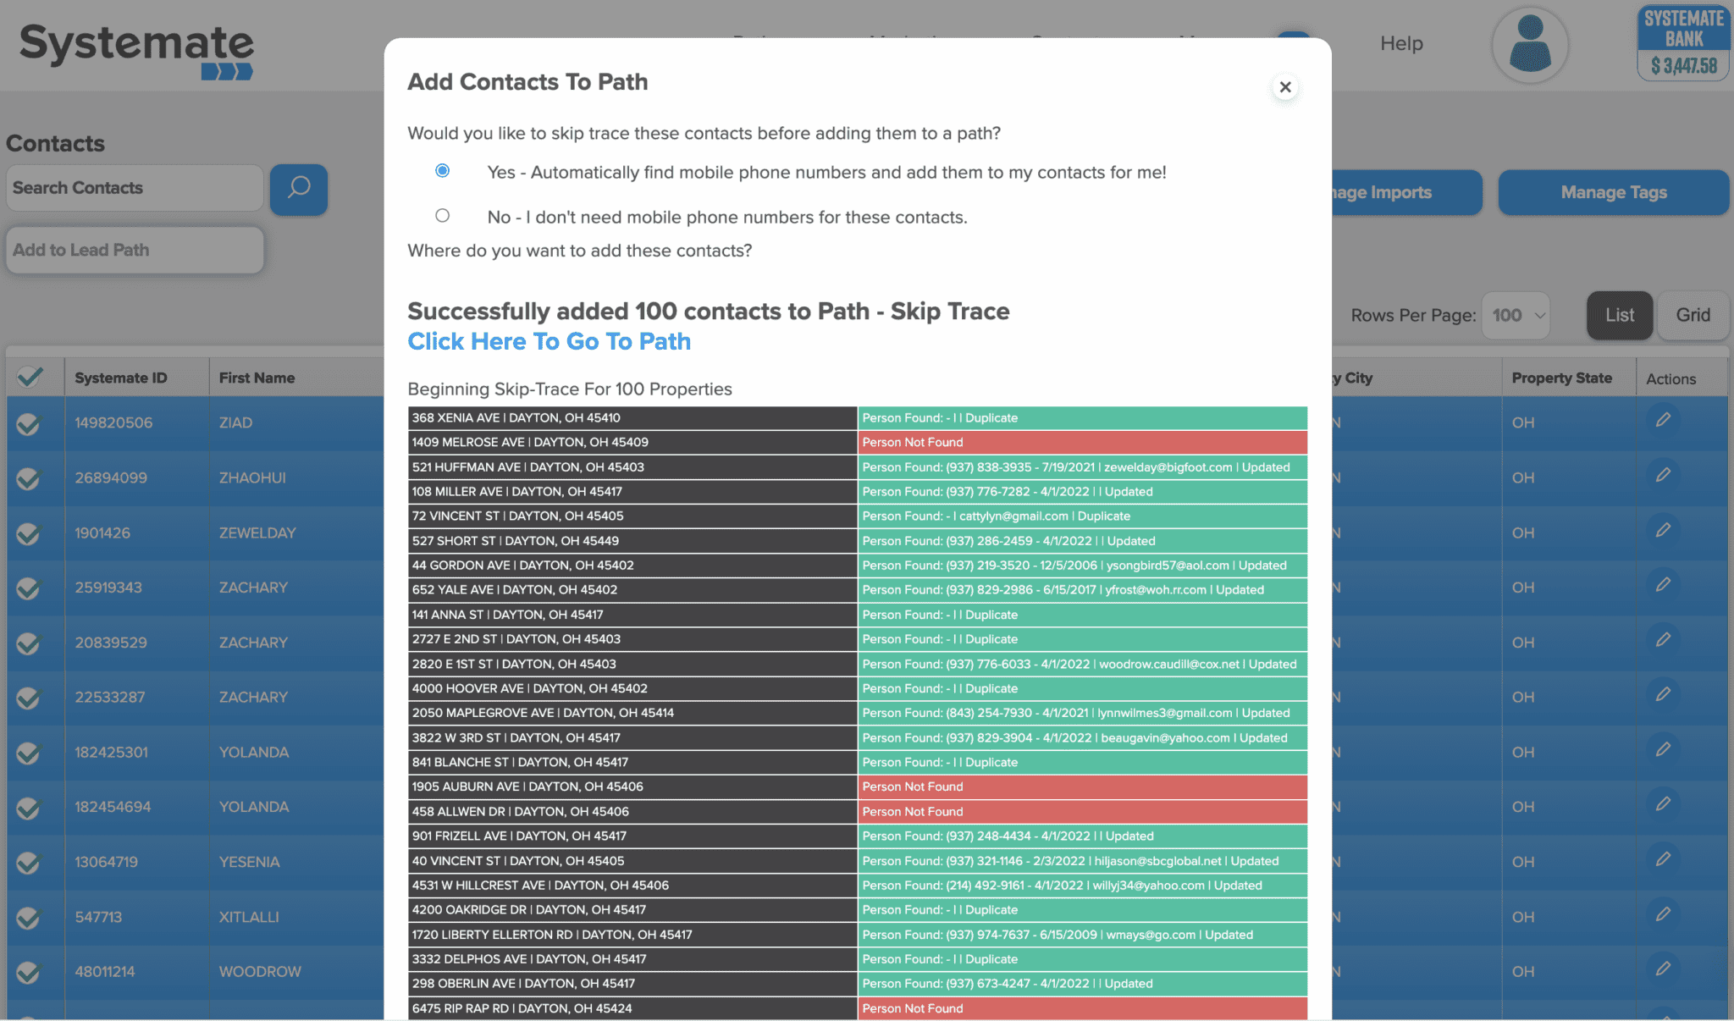Click edit pencil for row 182425301
The height and width of the screenshot is (1021, 1734).
[x=1663, y=749]
